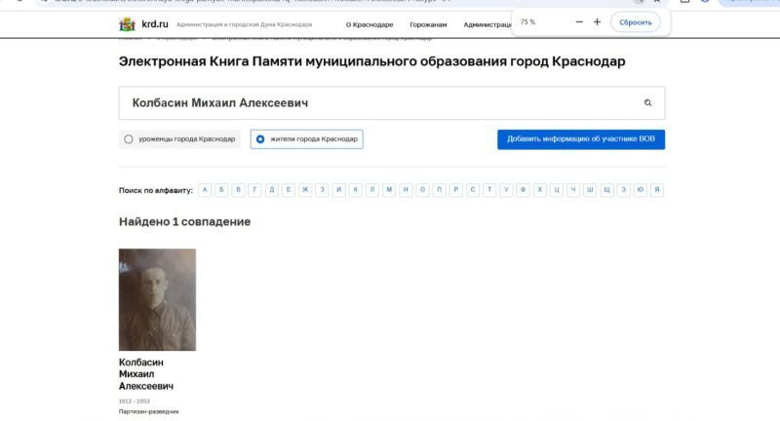Click the magnifier icon in the search field
The width and height of the screenshot is (780, 421).
coord(647,103)
